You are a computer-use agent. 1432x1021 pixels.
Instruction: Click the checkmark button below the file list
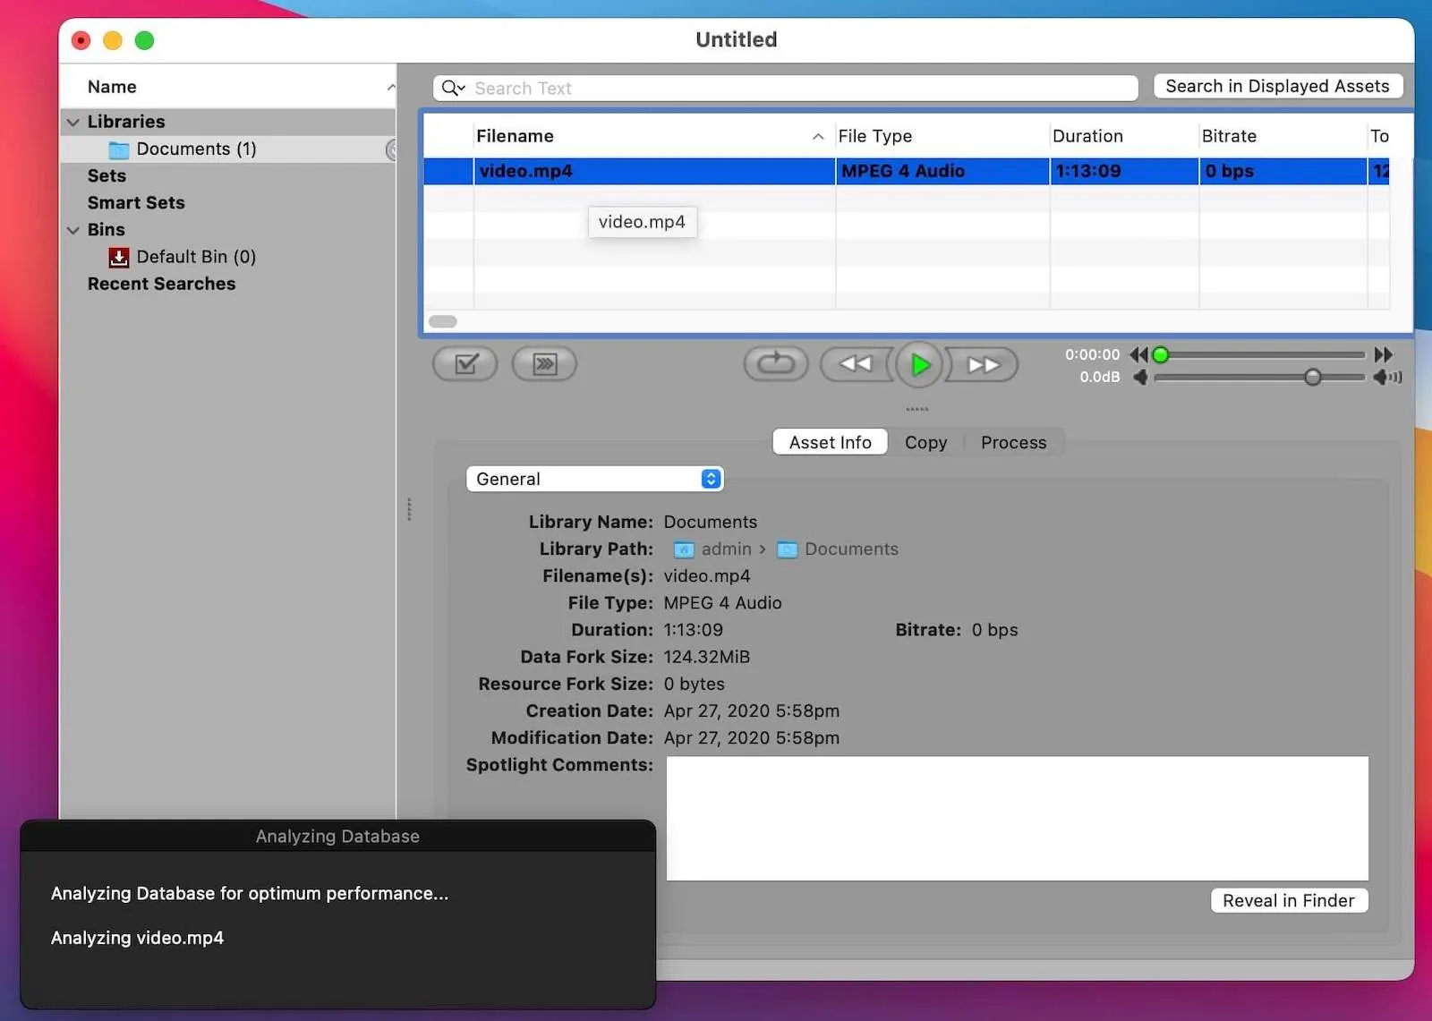point(465,364)
